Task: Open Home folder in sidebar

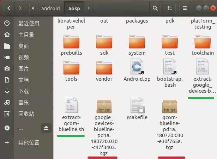Action: coord(26,35)
